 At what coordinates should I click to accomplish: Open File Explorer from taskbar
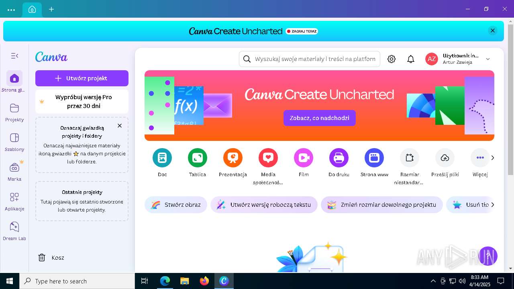click(184, 281)
